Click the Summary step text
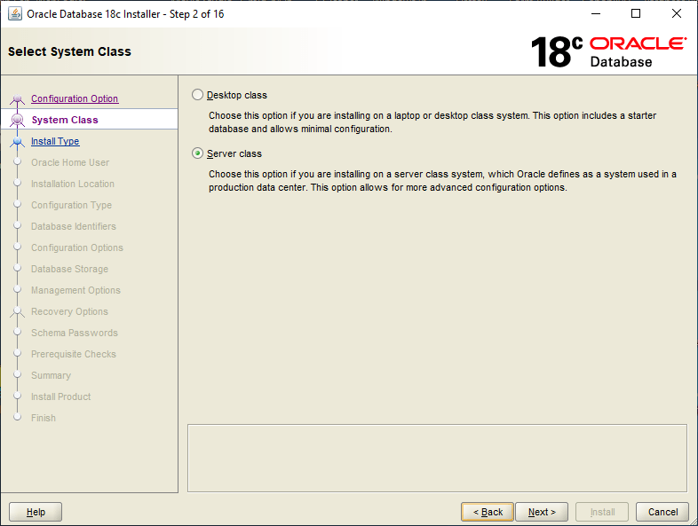698x526 pixels. coord(51,376)
